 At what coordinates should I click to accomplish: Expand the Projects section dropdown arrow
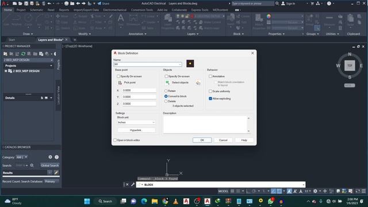click(51, 66)
